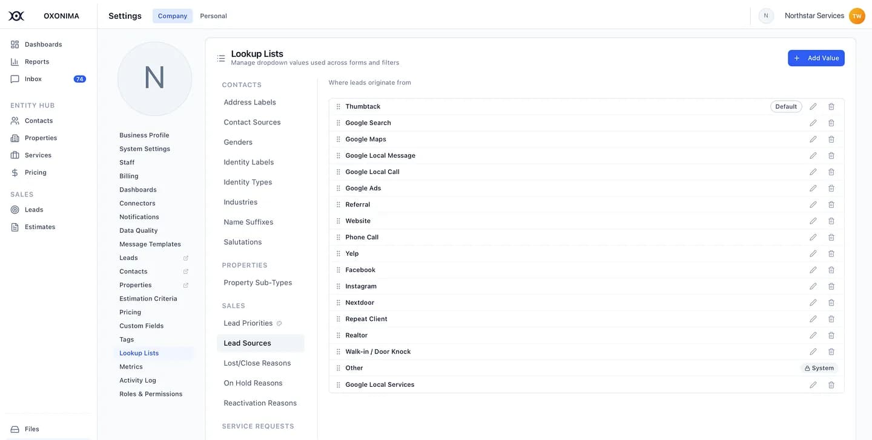Delete the Google Ads entry
Viewport: 872px width, 440px height.
(831, 188)
